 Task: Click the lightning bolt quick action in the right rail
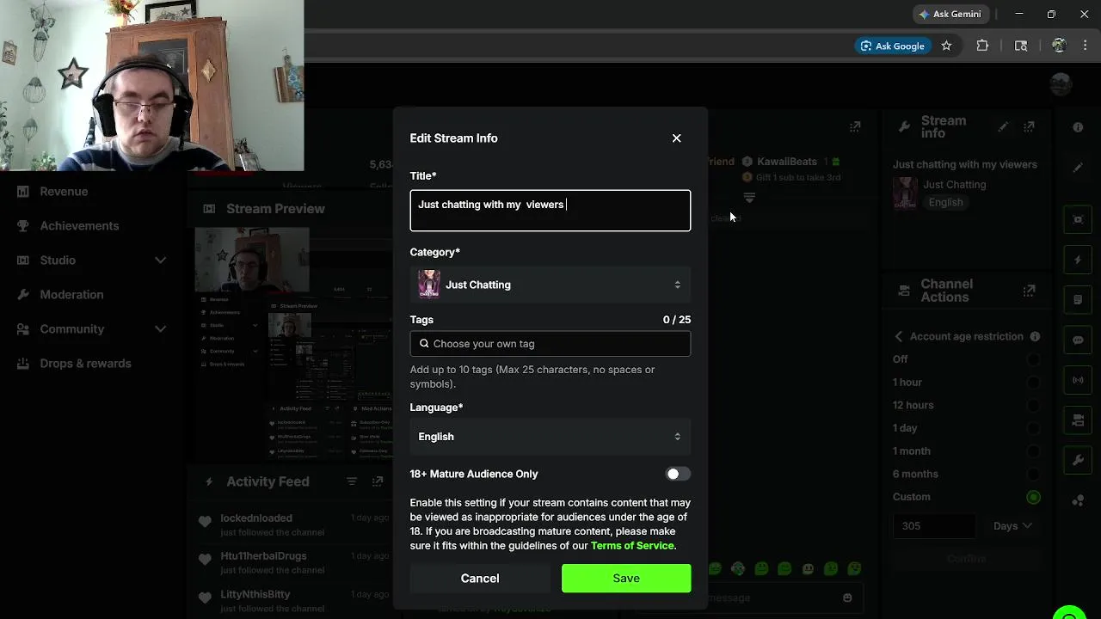[x=1078, y=260]
